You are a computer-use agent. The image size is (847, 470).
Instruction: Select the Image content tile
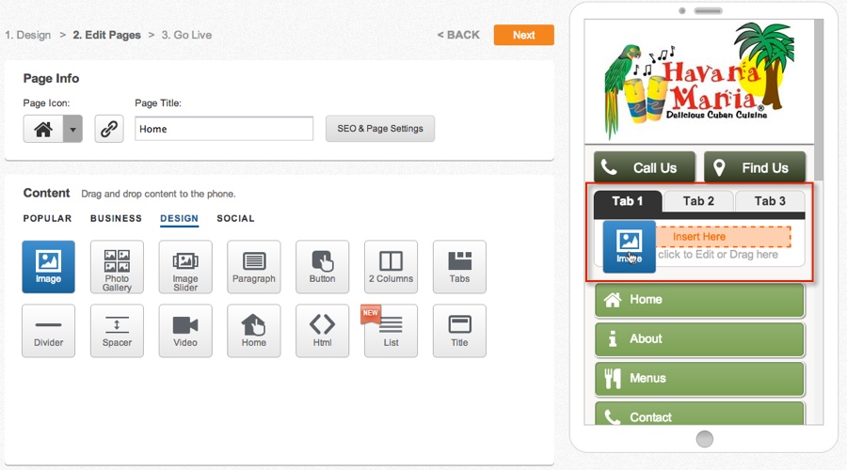49,267
